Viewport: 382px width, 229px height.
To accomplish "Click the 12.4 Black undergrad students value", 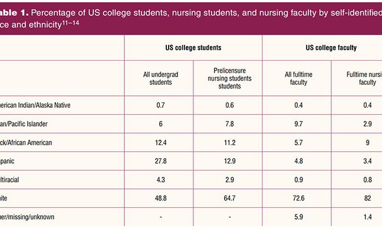I will pos(160,142).
